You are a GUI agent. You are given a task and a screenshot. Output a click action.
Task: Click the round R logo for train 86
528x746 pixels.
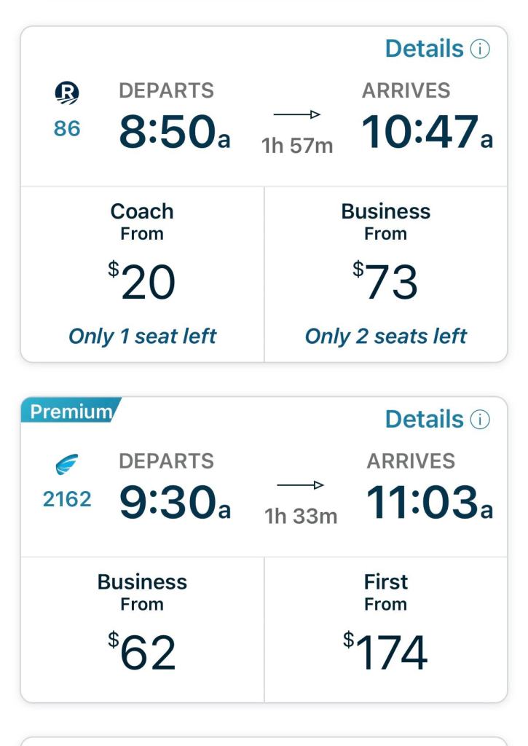click(x=68, y=94)
